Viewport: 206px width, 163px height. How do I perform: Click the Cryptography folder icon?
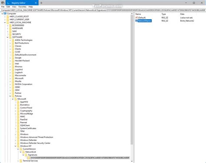[x=18, y=111]
